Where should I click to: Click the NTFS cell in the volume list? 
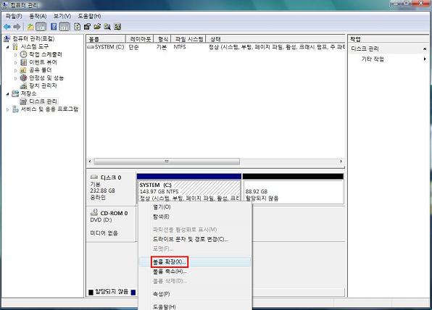(x=180, y=47)
